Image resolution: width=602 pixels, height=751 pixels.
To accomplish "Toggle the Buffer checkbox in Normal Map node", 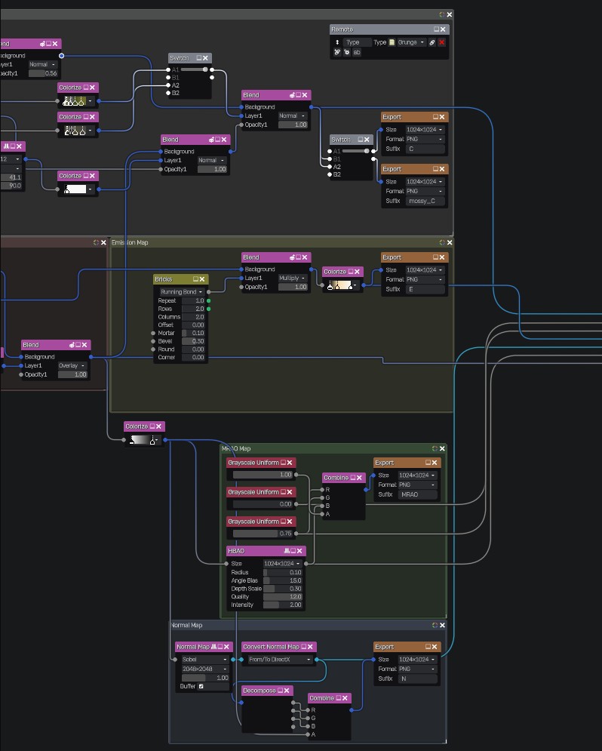I will point(201,686).
